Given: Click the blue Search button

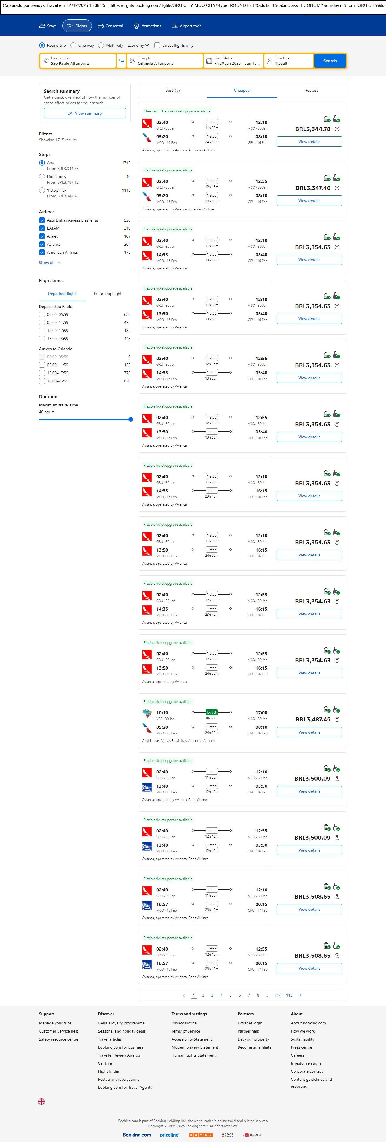Looking at the screenshot, I should point(330,61).
